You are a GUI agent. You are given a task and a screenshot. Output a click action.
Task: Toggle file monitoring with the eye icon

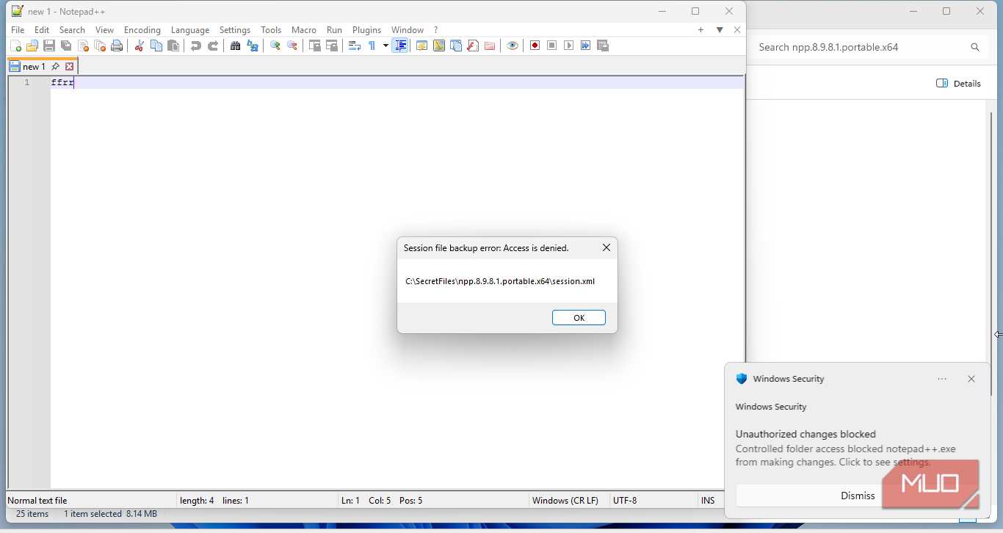[x=513, y=46]
